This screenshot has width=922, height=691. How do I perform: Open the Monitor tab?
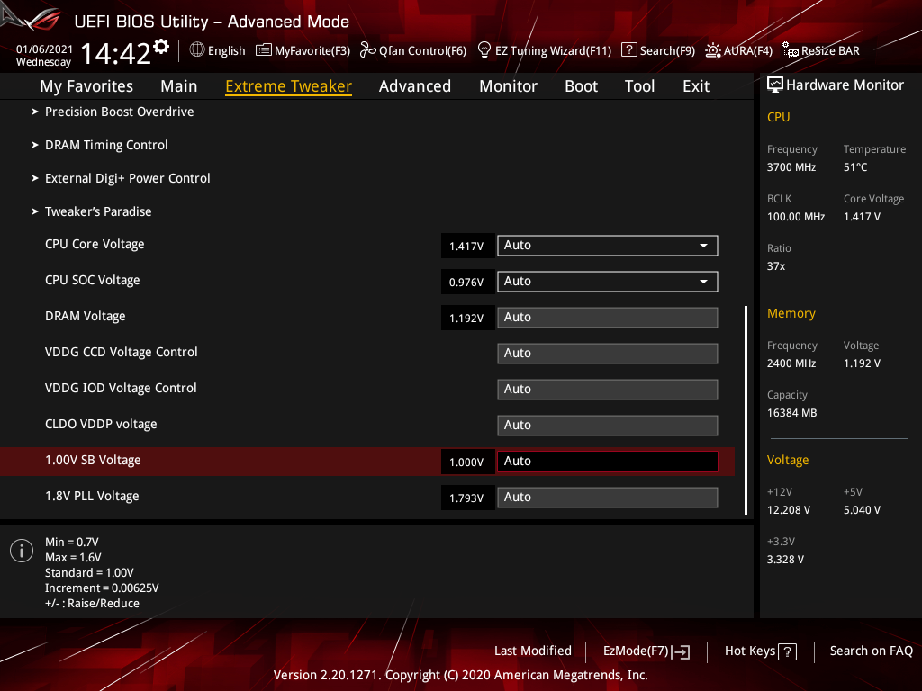[508, 86]
